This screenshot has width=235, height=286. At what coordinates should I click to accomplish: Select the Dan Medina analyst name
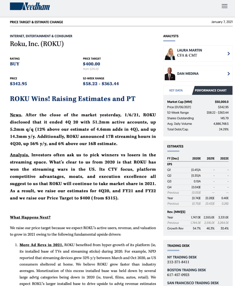[x=188, y=74]
